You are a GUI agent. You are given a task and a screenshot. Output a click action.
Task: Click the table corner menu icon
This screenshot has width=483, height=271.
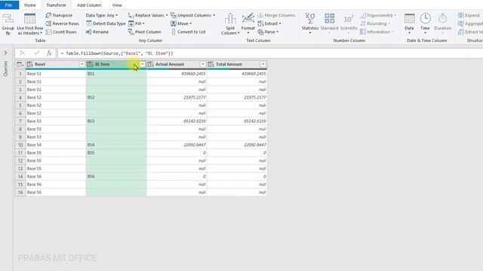point(20,64)
